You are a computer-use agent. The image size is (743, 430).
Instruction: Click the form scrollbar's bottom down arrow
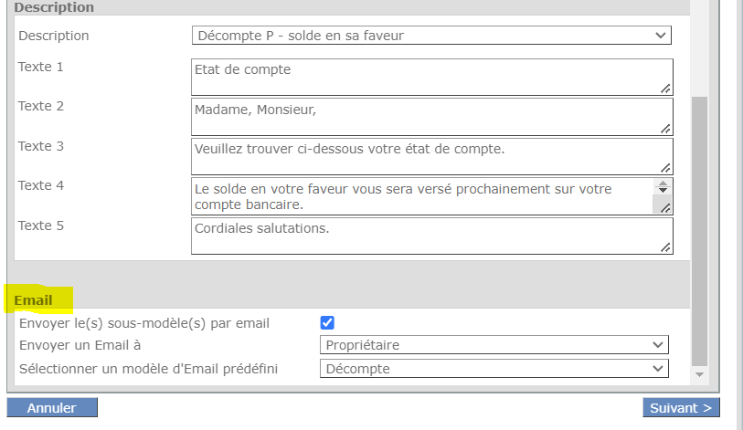click(x=699, y=375)
